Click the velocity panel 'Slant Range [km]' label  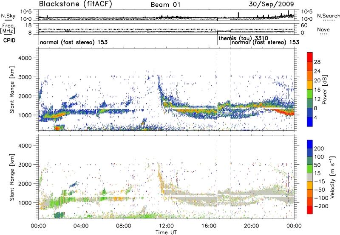(x=12, y=177)
